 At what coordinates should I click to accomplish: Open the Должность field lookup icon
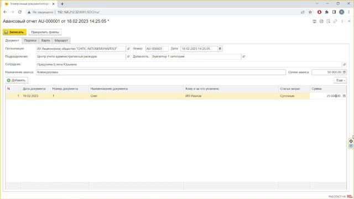click(243, 56)
